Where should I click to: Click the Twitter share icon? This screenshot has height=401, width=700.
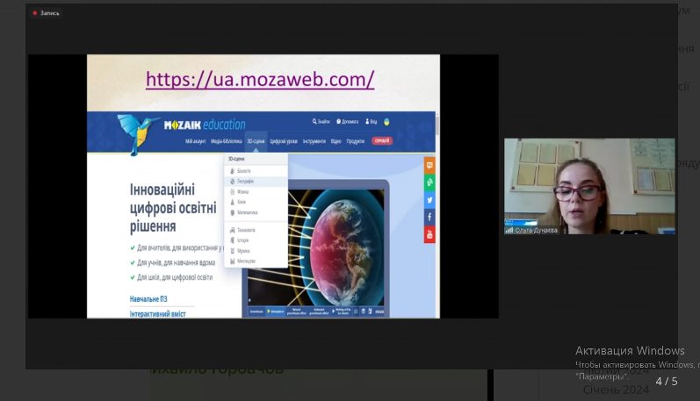(429, 200)
